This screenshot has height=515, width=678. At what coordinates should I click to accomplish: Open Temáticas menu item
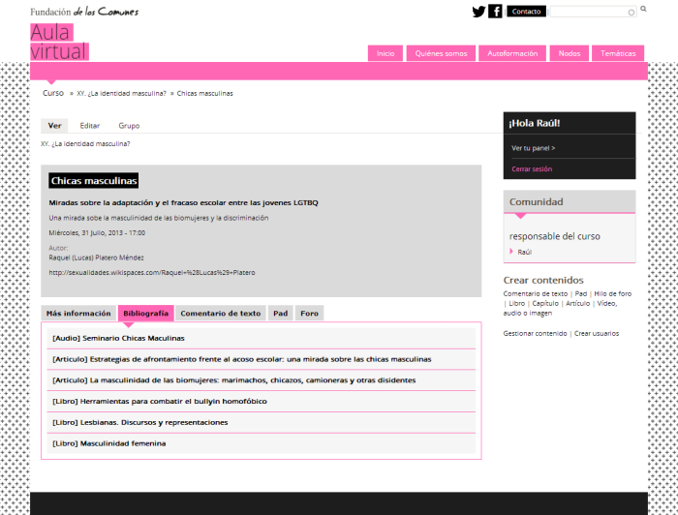click(618, 53)
